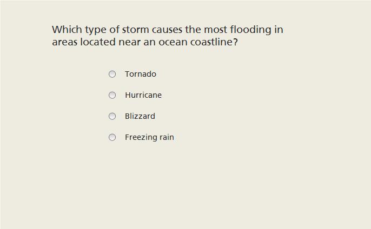Click the Blizzard answer label text
Screen dimensions: 371x229
coord(140,116)
